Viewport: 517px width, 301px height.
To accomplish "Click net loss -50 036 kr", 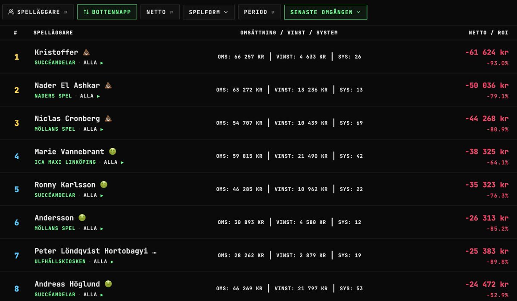I will [x=487, y=85].
